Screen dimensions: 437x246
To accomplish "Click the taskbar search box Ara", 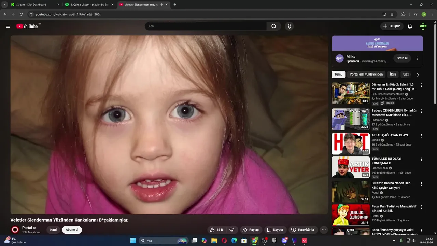I will pyautogui.click(x=164, y=241).
